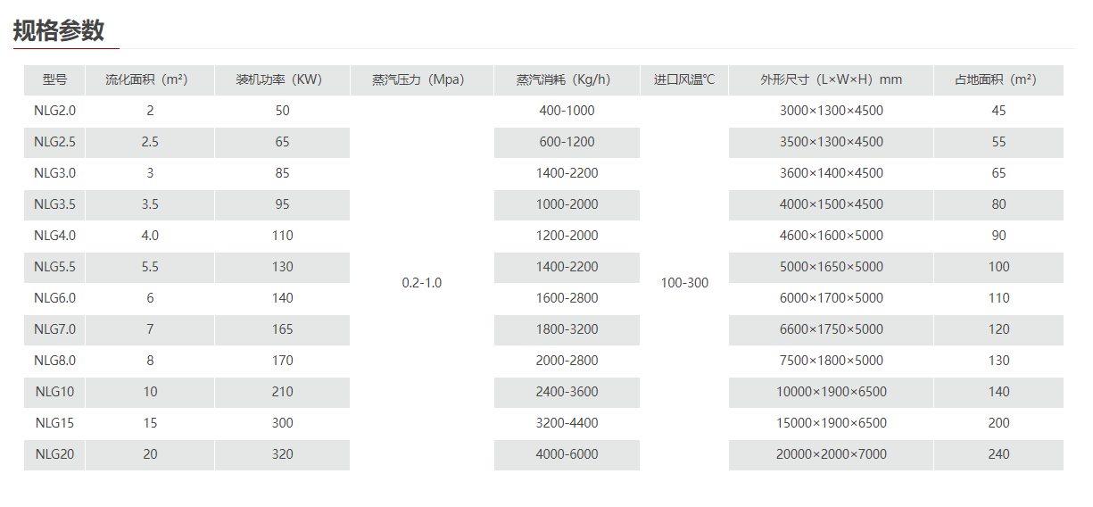The width and height of the screenshot is (1093, 507).
Task: Click the 占地面积 (m²) column header
Action: pos(998,79)
